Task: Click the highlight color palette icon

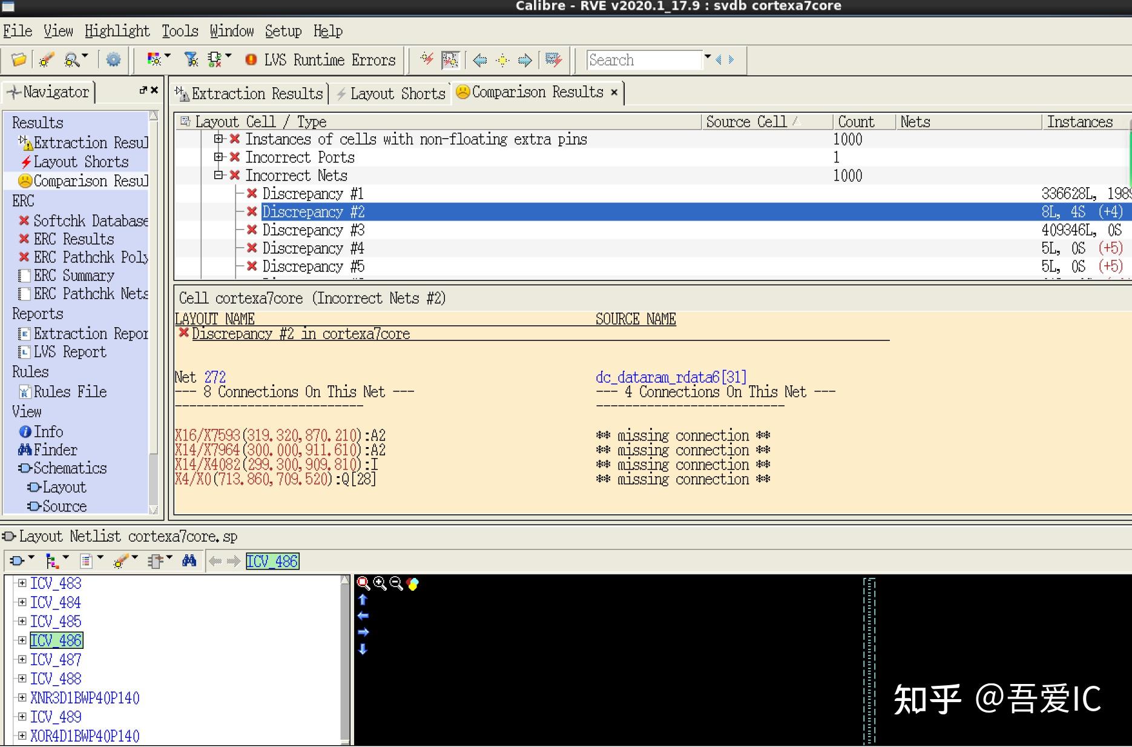Action: tap(154, 59)
